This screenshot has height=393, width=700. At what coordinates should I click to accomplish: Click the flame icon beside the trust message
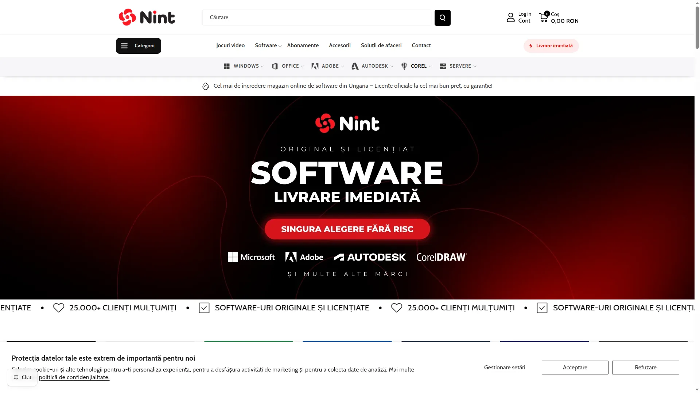[206, 86]
